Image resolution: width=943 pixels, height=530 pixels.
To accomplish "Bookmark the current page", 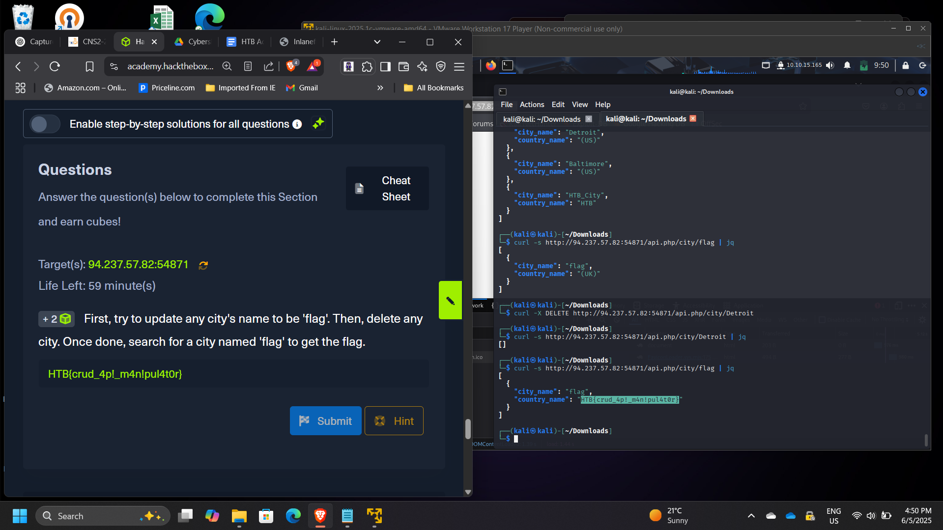I will click(x=89, y=66).
